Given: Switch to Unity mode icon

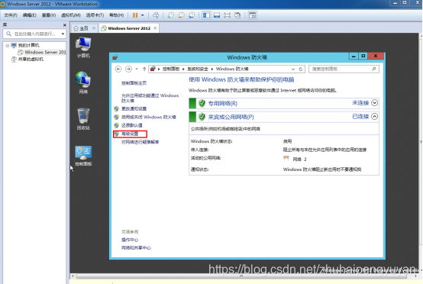Looking at the screenshot, I should (237, 15).
